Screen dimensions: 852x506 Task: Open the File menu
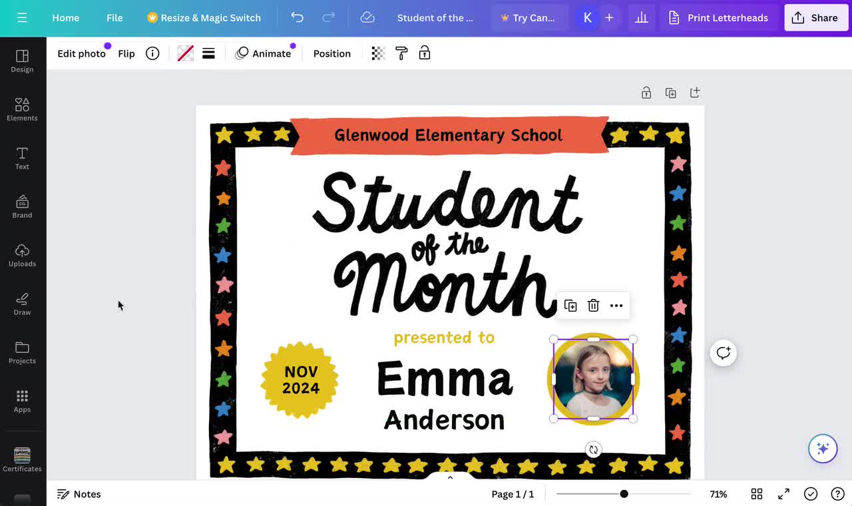114,18
